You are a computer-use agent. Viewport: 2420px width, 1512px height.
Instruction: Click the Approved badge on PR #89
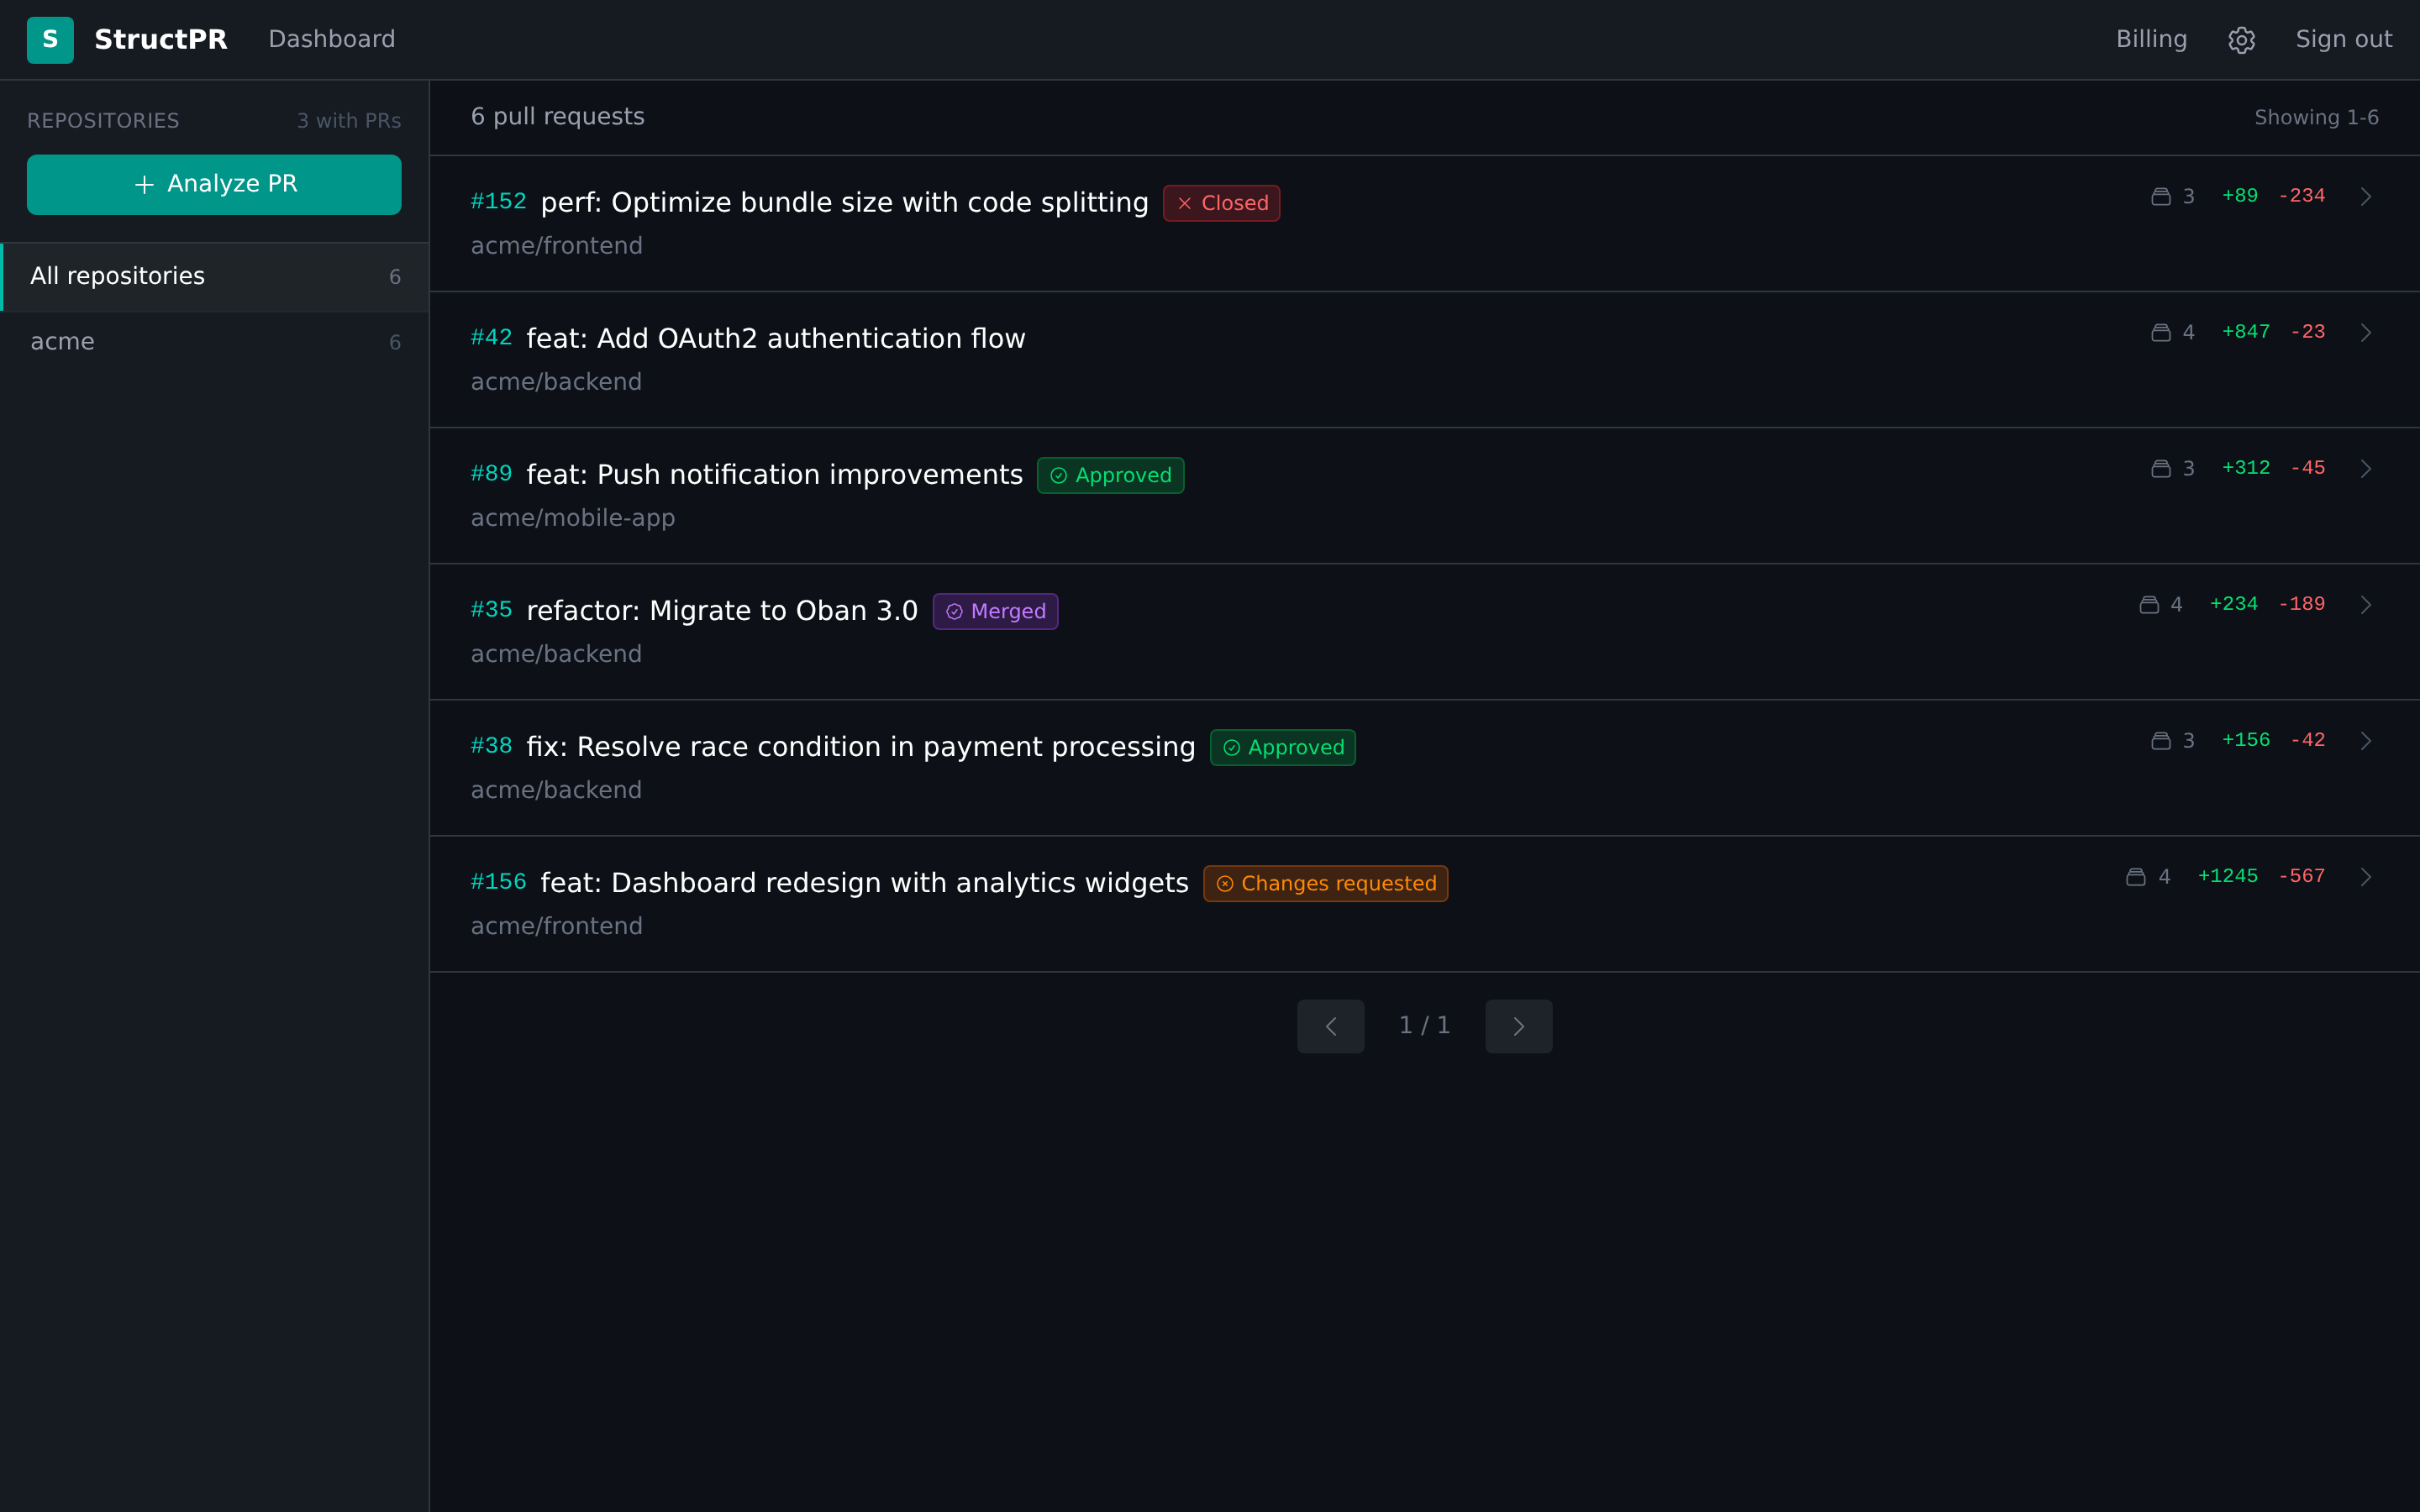[1110, 475]
